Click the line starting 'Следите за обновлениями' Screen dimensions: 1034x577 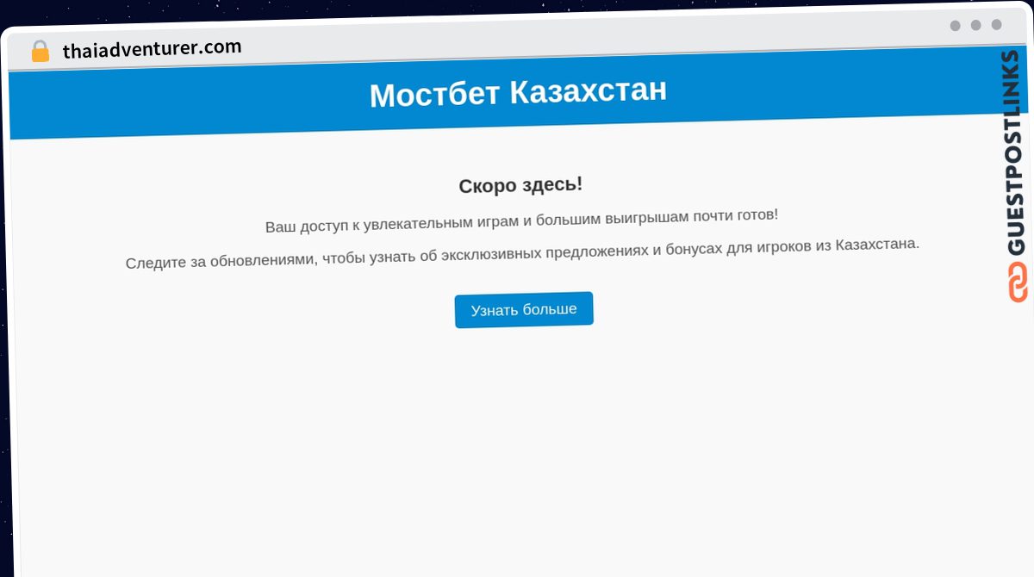(x=522, y=253)
